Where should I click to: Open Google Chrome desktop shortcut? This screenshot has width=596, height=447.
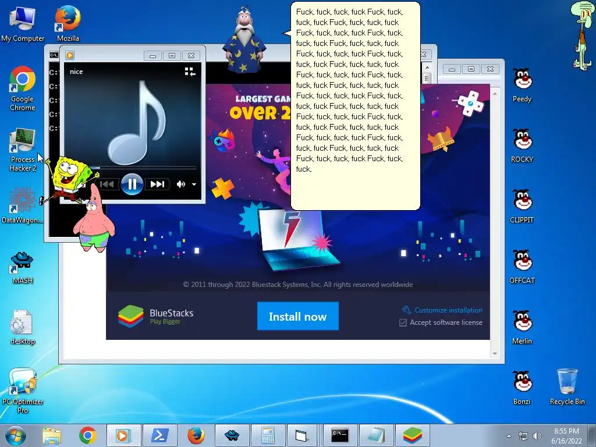pos(23,88)
